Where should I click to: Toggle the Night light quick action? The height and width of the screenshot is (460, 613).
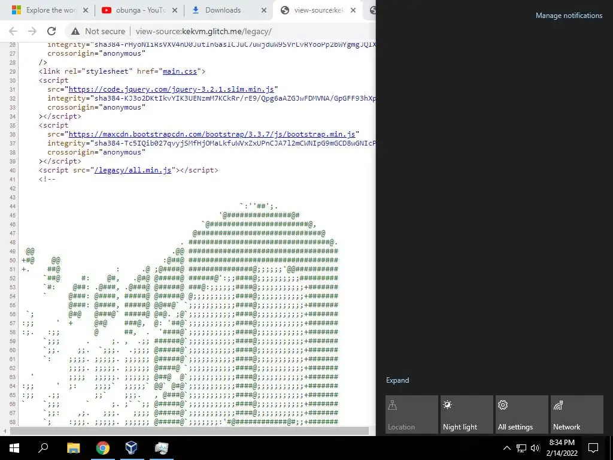tap(467, 414)
